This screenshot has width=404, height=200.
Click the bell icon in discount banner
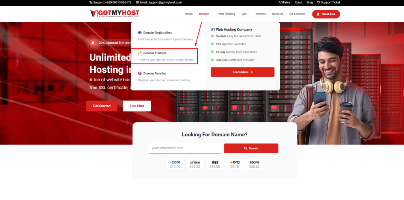click(x=93, y=42)
